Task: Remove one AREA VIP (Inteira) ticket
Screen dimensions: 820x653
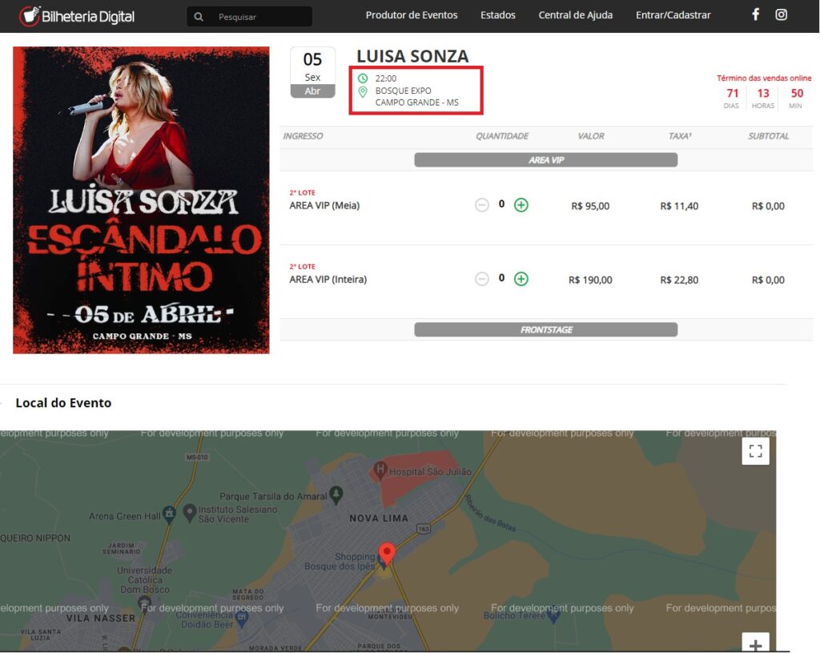Action: [482, 279]
